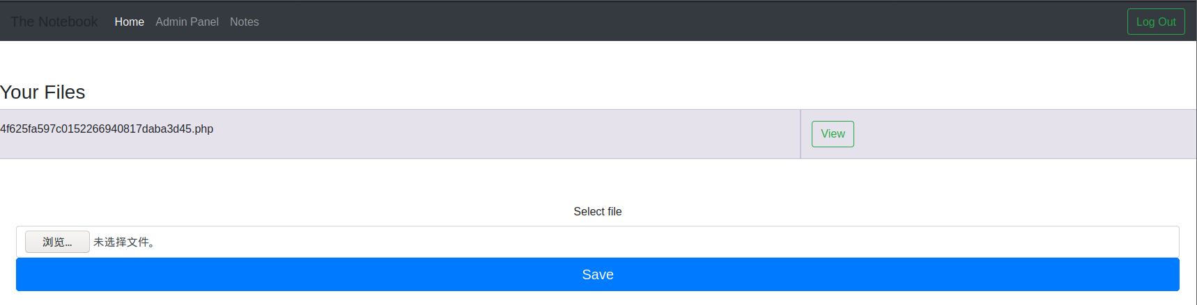Open the Notes nav link

(245, 22)
